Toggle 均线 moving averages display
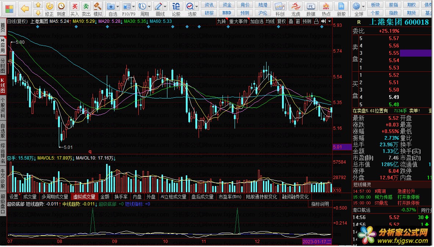Viewport: 434px width, 247px height. pos(270,21)
